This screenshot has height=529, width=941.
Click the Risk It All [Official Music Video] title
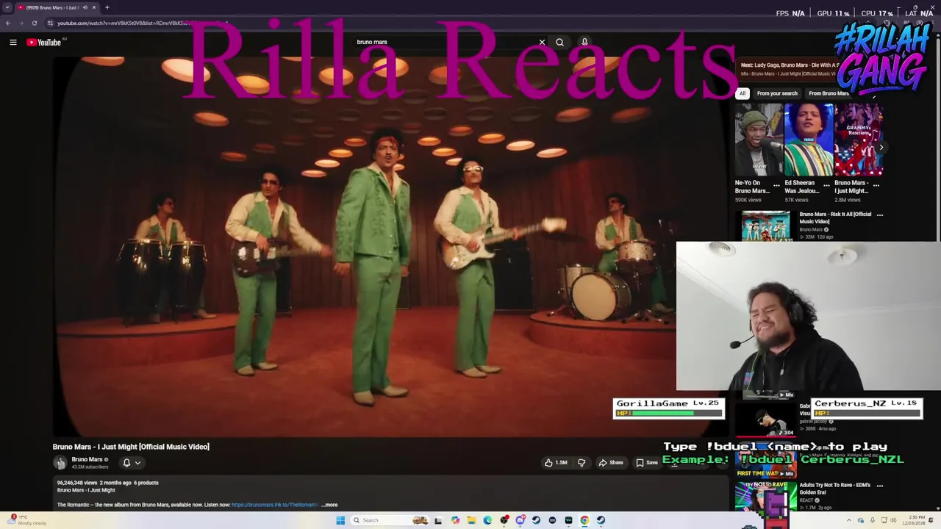[x=835, y=217]
